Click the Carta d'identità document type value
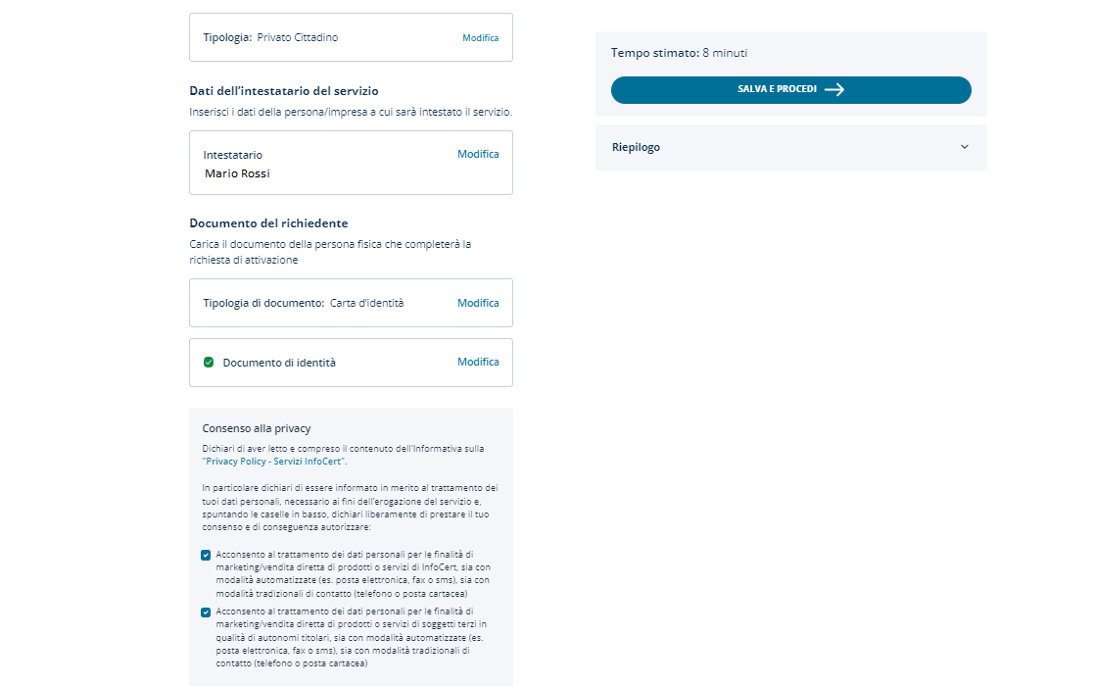1094x686 pixels. [366, 303]
